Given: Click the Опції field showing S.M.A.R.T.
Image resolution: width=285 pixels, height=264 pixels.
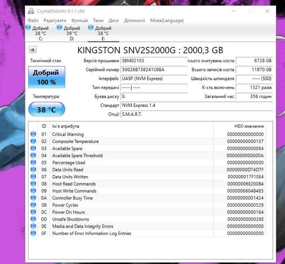Looking at the screenshot, I should (196, 114).
